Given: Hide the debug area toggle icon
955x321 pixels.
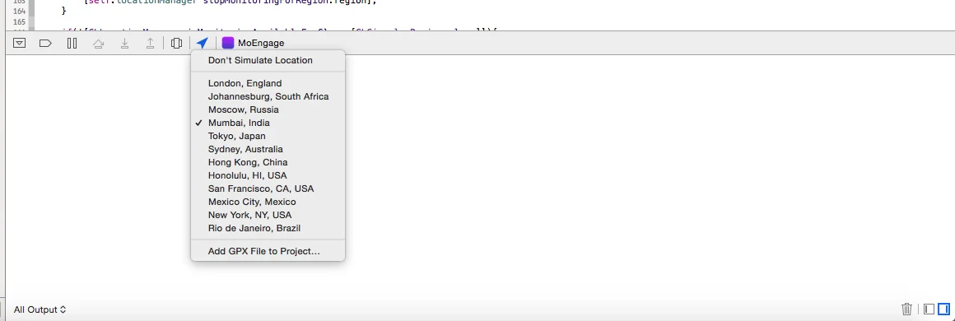Looking at the screenshot, I should pos(20,44).
